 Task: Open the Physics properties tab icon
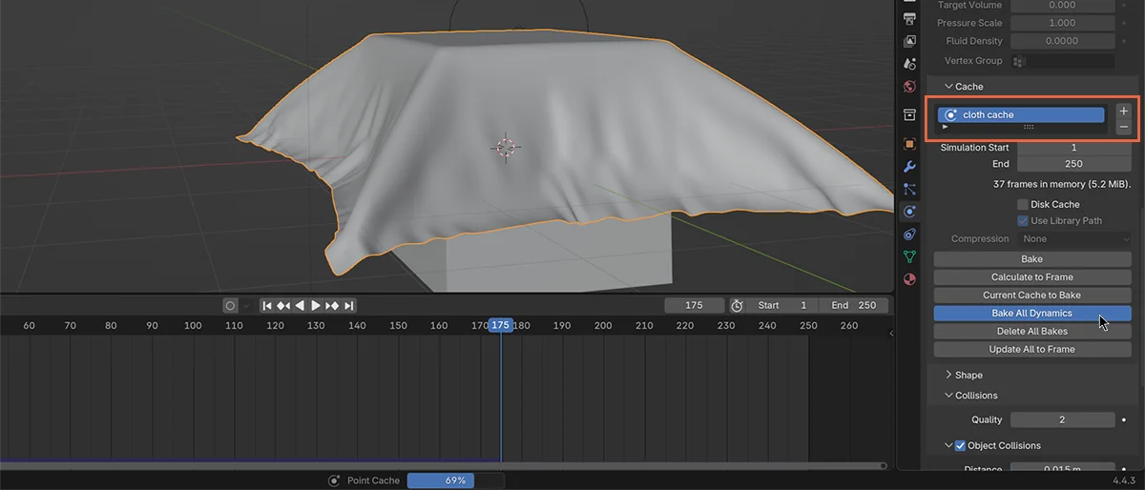coord(909,212)
